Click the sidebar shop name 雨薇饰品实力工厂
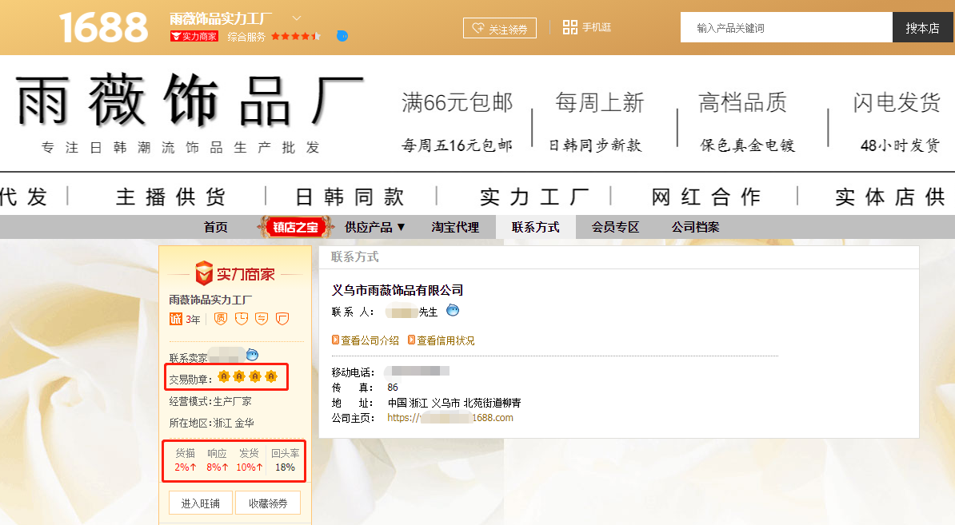The width and height of the screenshot is (955, 525). click(x=210, y=300)
